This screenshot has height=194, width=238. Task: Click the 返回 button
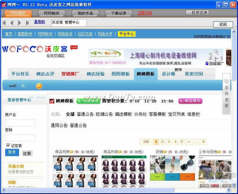223,25
